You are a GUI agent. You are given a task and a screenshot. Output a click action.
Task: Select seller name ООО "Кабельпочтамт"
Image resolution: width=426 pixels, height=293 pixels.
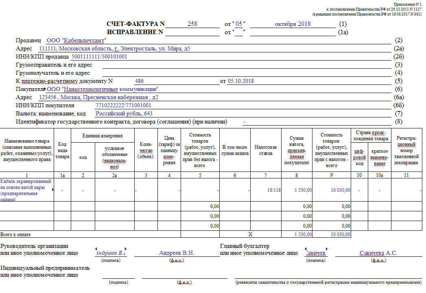(76, 40)
